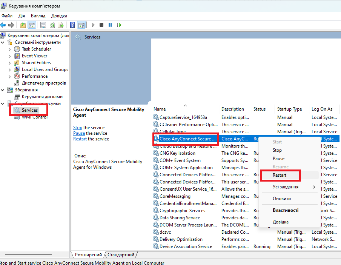This screenshot has width=341, height=265.
Task: Toggle Show/Hide Action Pane toolbar icon
Action: (x=81, y=25)
